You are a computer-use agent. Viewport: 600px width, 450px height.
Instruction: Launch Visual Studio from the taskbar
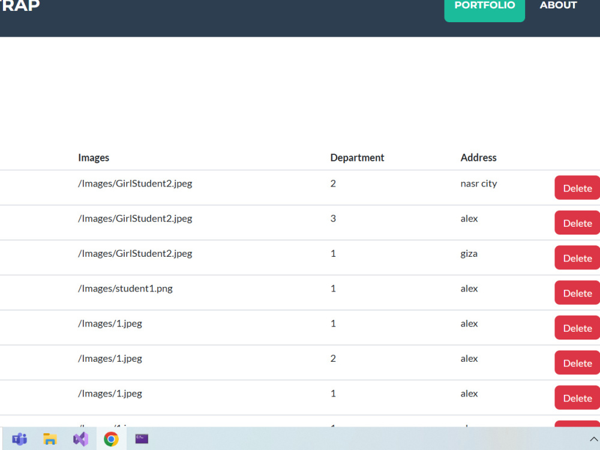tap(80, 439)
